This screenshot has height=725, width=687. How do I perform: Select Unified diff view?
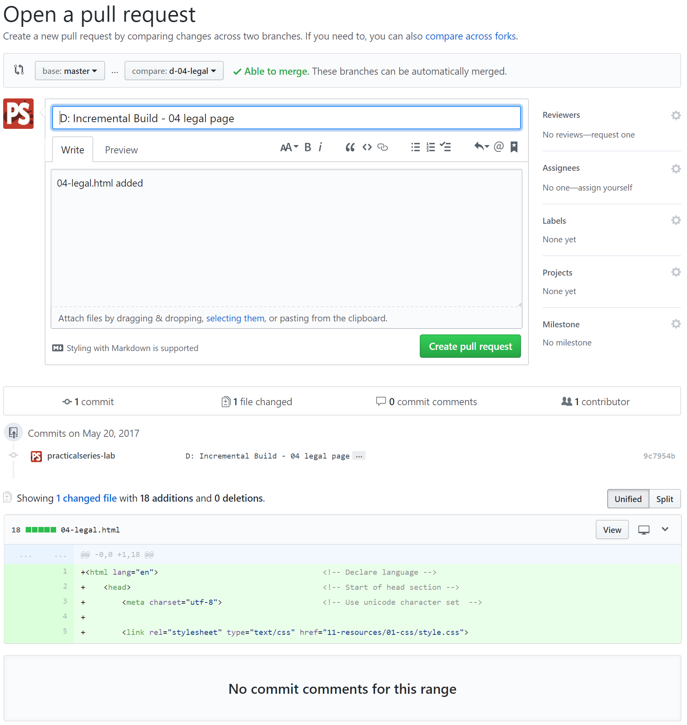tap(628, 499)
